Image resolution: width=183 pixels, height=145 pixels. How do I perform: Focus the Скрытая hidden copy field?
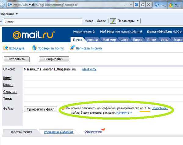103,92
